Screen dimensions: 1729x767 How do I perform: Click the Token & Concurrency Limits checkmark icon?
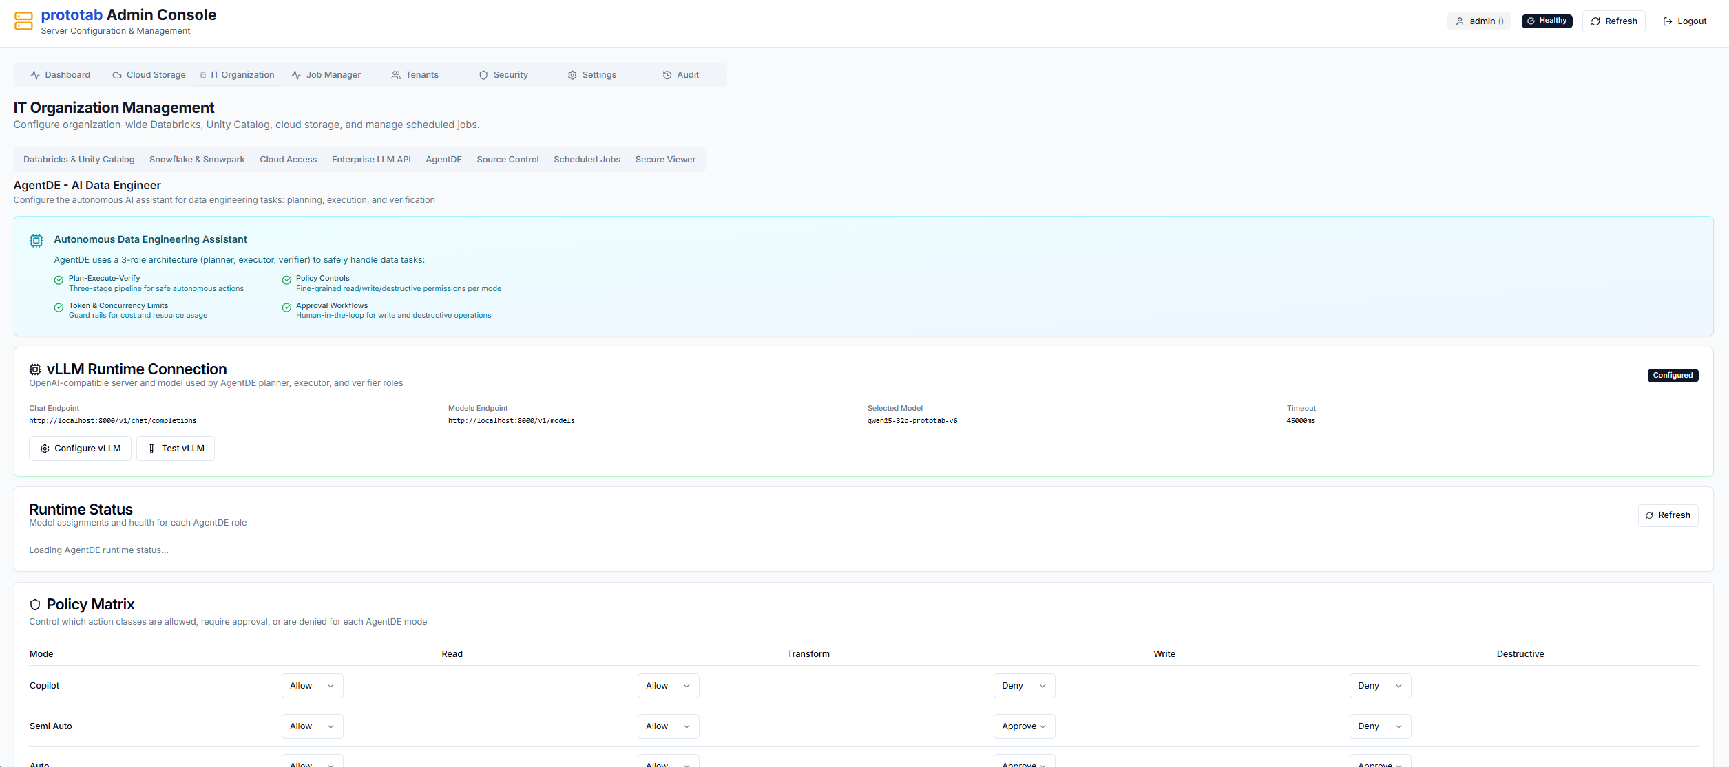(x=59, y=307)
